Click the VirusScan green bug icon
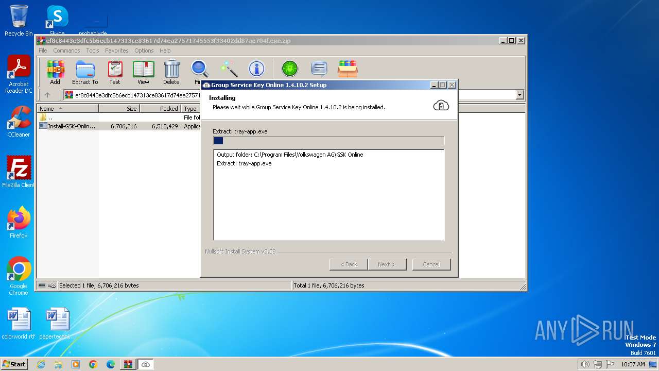Screen dimensions: 659x371 [290, 69]
